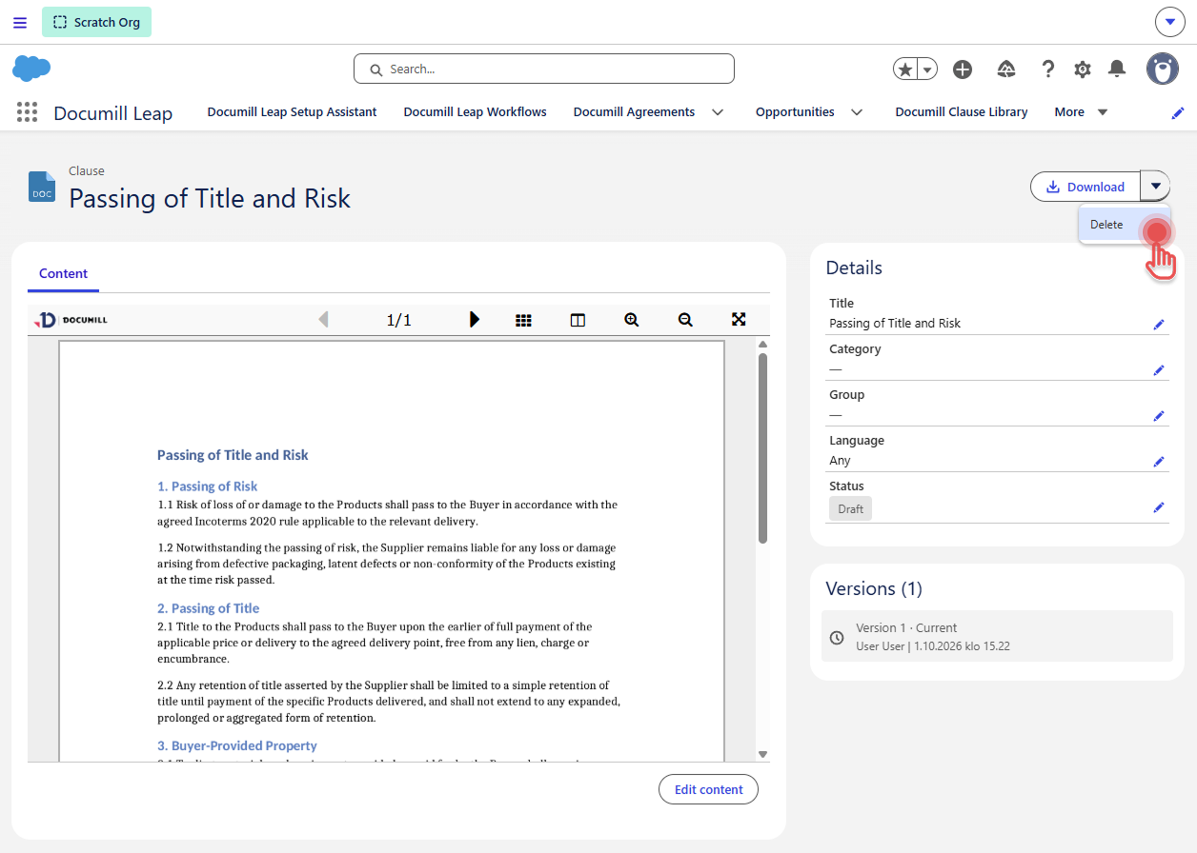Edit the Language field pencil icon
Viewport: 1197px width, 853px height.
[1159, 462]
